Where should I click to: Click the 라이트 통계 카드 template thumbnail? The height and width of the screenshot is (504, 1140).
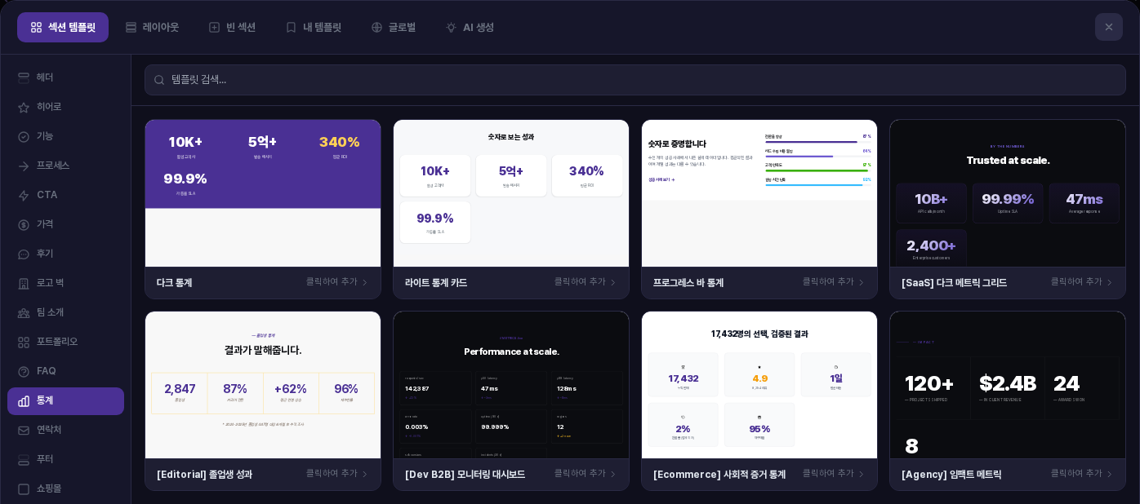pos(511,193)
